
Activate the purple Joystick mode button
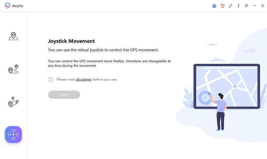(13, 135)
